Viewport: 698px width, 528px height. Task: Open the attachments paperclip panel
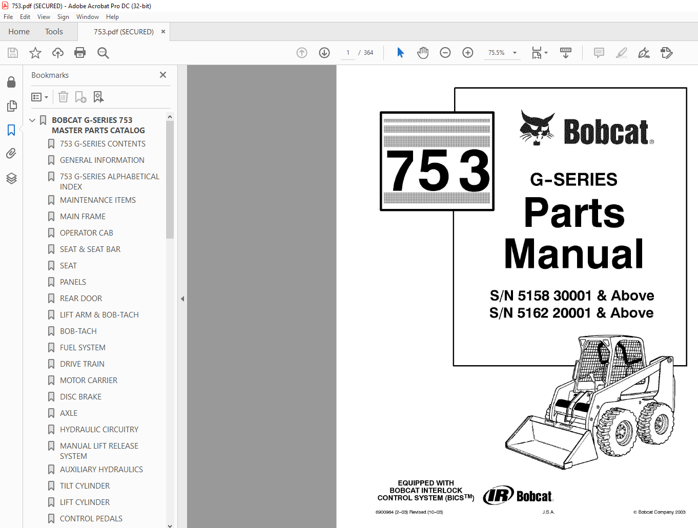(x=11, y=154)
